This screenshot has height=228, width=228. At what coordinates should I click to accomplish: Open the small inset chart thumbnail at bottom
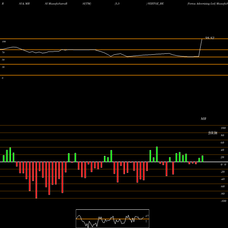[x=113, y=218]
